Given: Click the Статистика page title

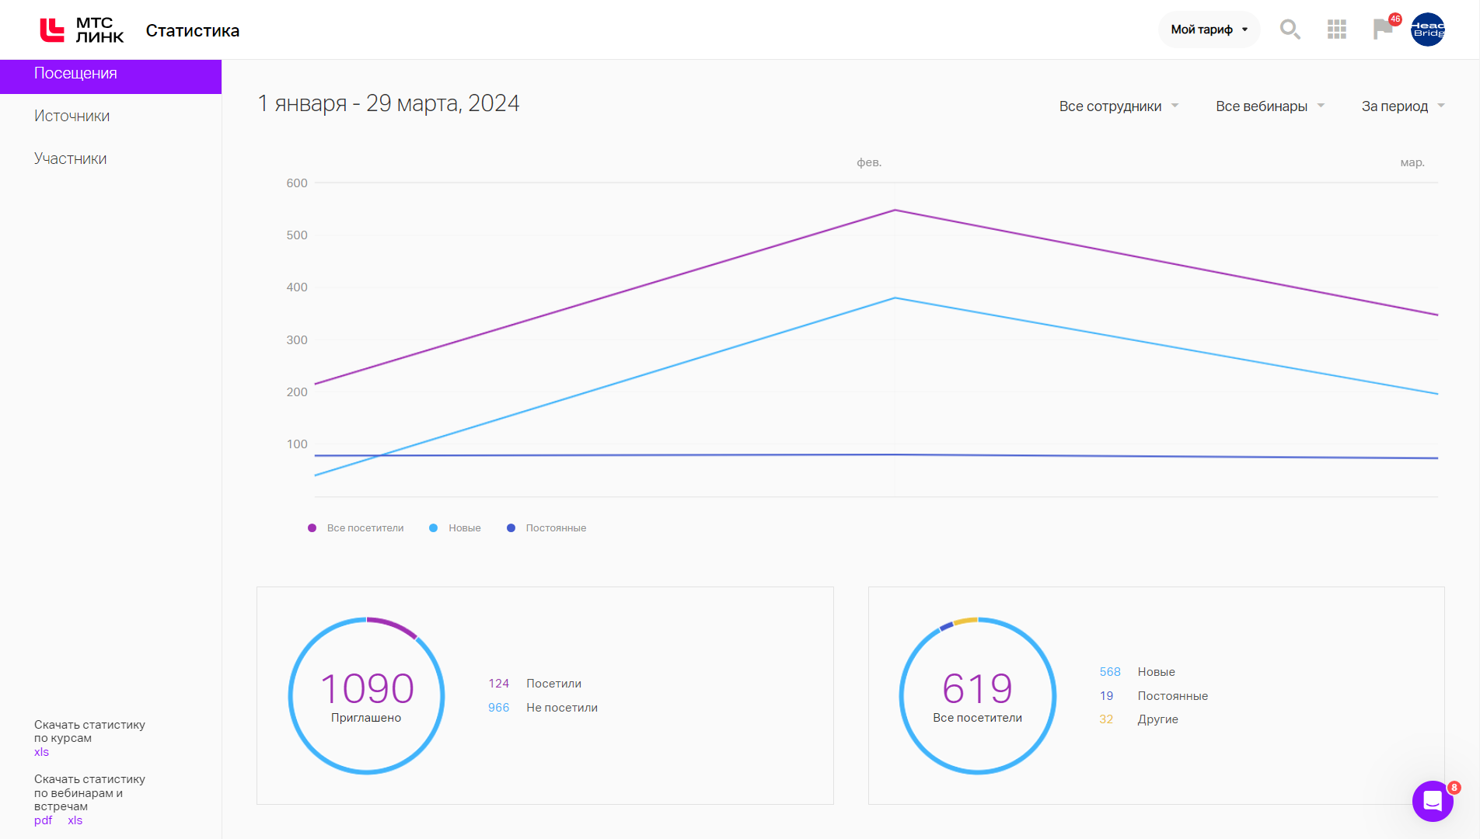Looking at the screenshot, I should coord(193,30).
